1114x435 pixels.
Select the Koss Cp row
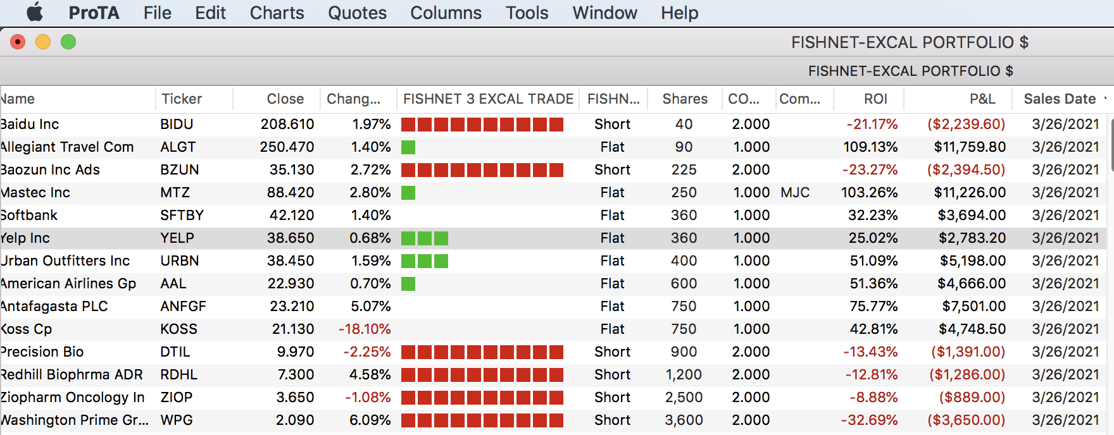tap(27, 329)
